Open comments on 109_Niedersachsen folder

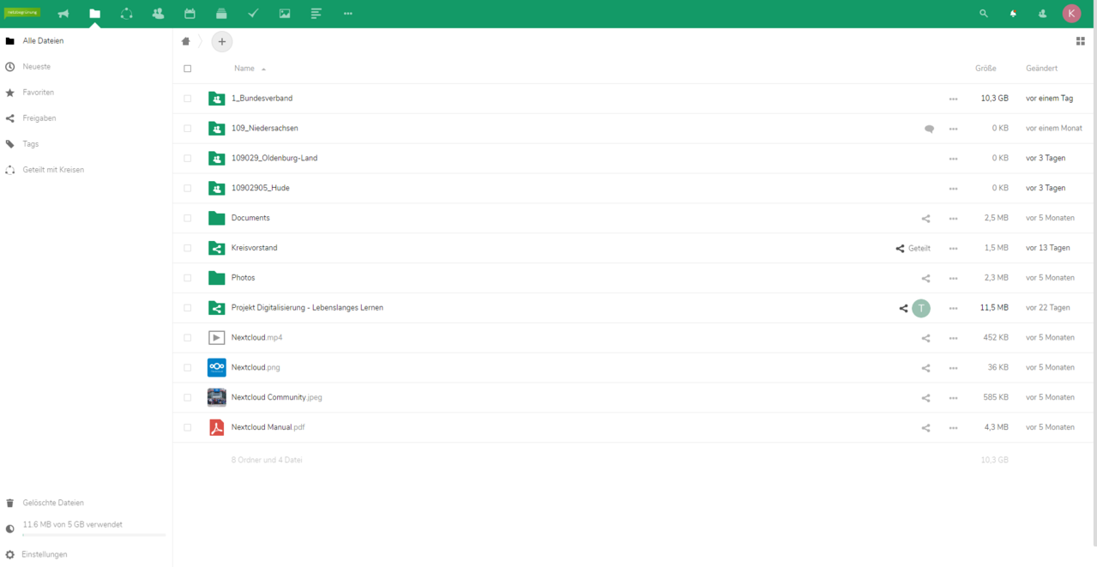929,129
